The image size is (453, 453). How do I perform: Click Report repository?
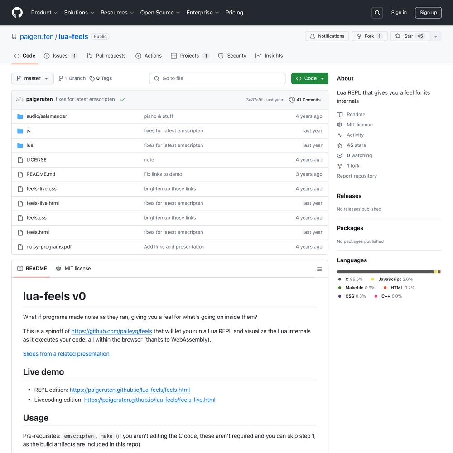(357, 176)
